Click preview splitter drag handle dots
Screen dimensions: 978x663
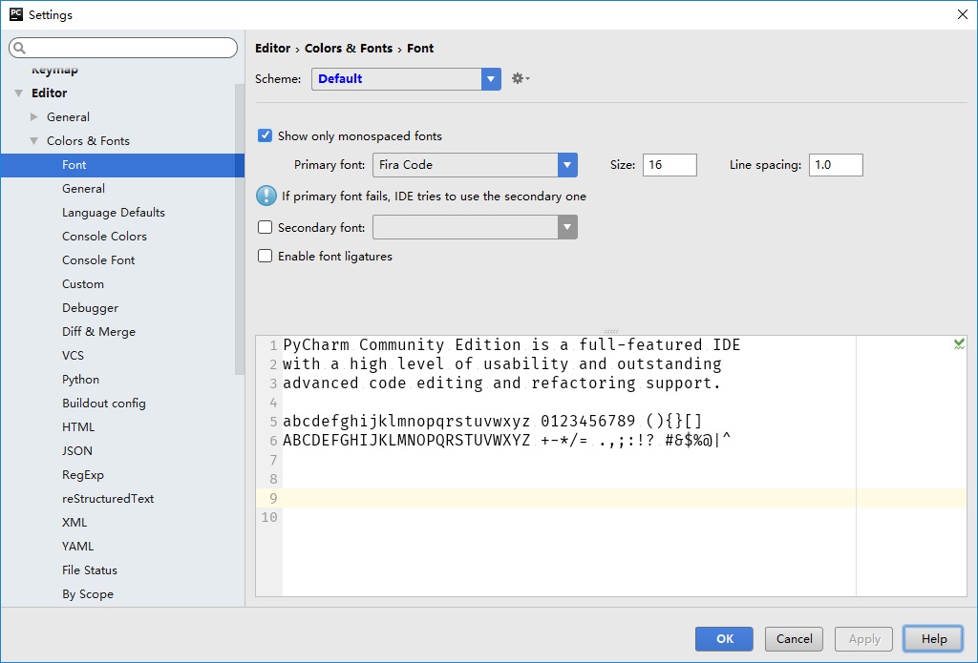[611, 331]
